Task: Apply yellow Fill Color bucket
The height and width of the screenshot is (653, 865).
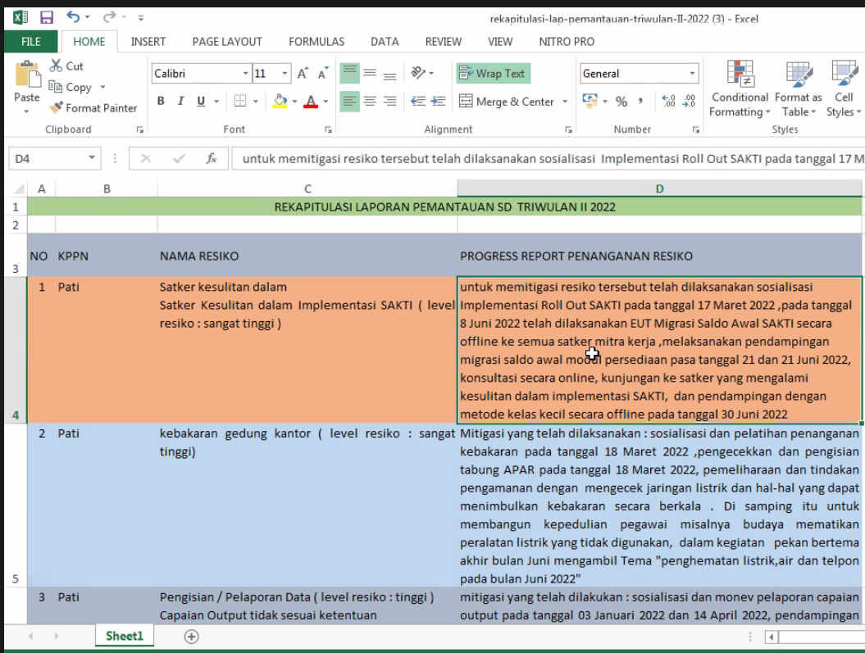Action: tap(280, 102)
